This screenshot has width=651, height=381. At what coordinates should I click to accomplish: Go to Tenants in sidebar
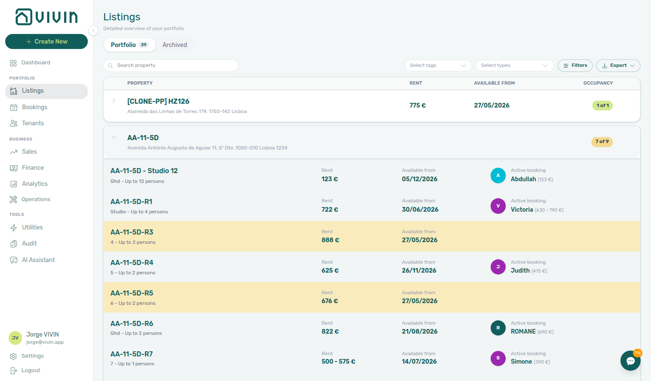(46, 124)
